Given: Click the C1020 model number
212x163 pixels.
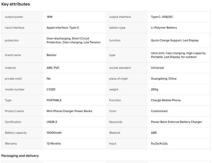Looking at the screenshot, I should point(51,89).
